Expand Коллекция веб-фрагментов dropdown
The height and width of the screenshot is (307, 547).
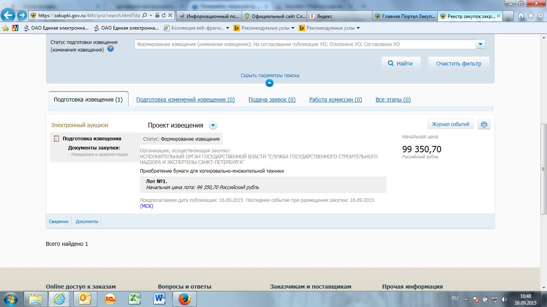tap(227, 28)
